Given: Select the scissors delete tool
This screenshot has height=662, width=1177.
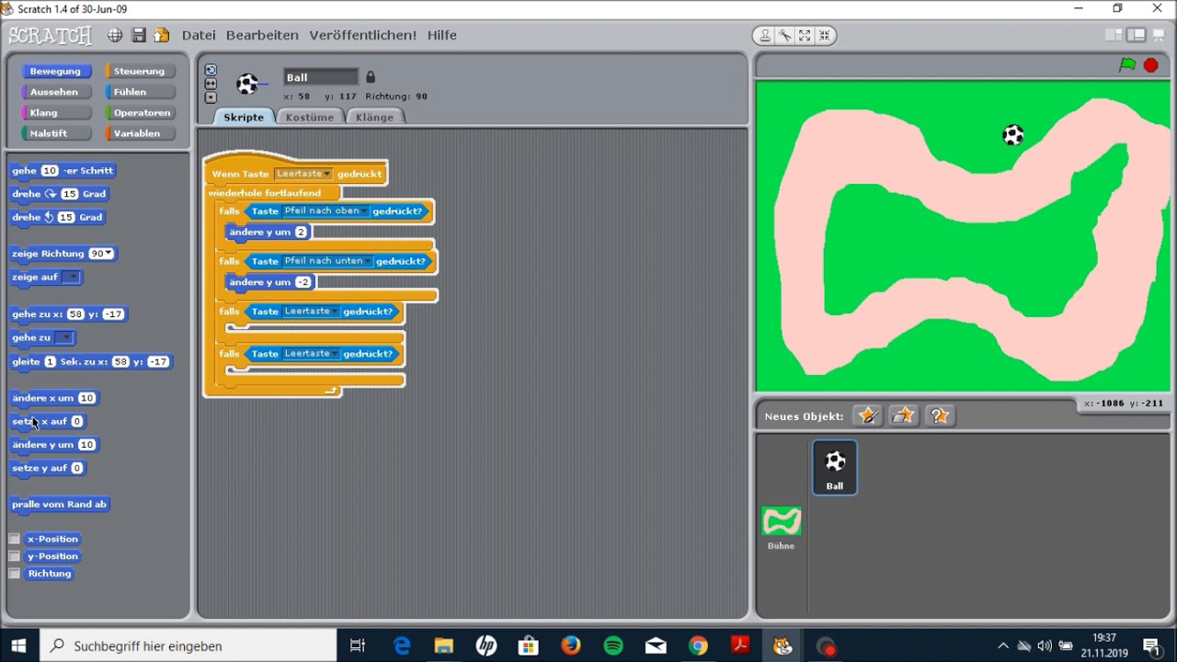Looking at the screenshot, I should pyautogui.click(x=784, y=36).
